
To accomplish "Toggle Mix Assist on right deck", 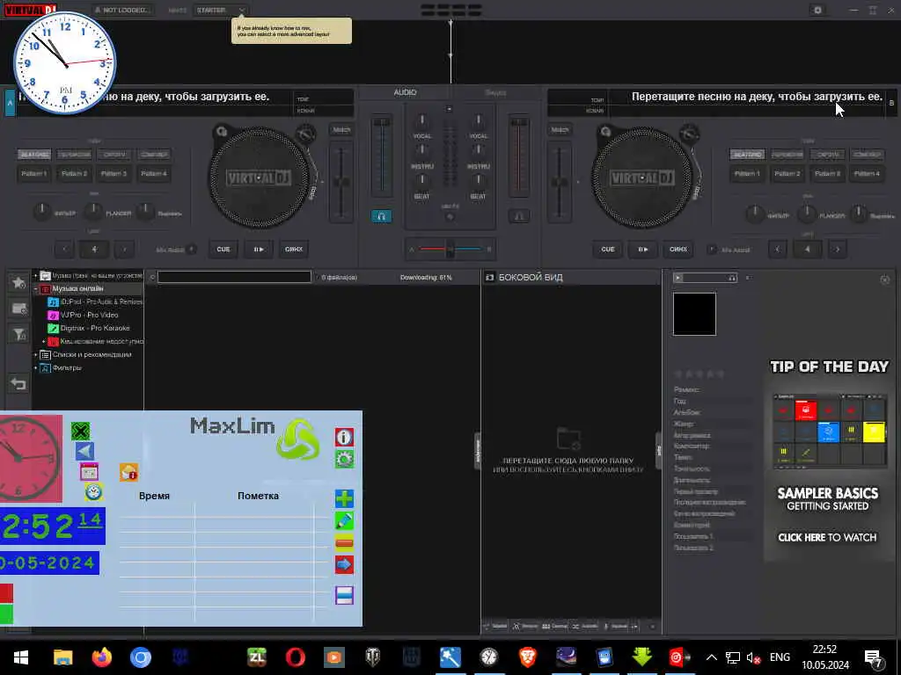I will click(x=711, y=249).
